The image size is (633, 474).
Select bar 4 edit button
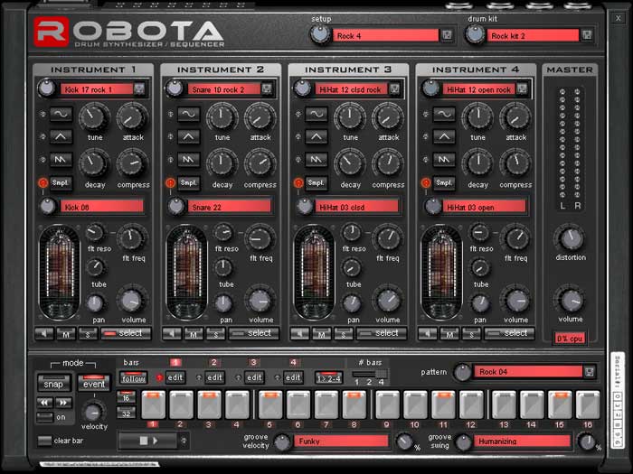click(x=293, y=377)
